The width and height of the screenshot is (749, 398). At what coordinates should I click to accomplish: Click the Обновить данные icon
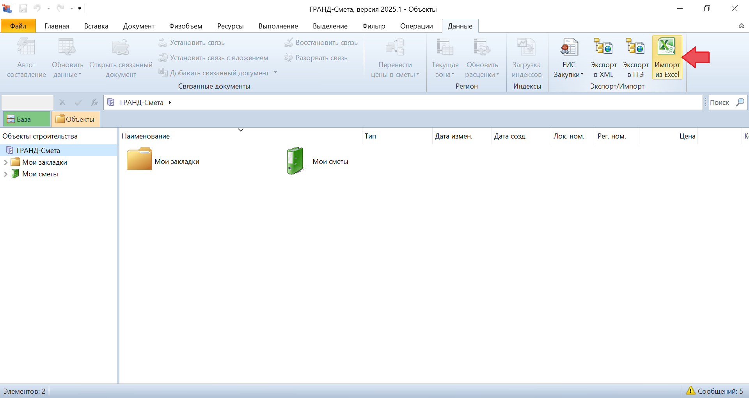point(67,47)
